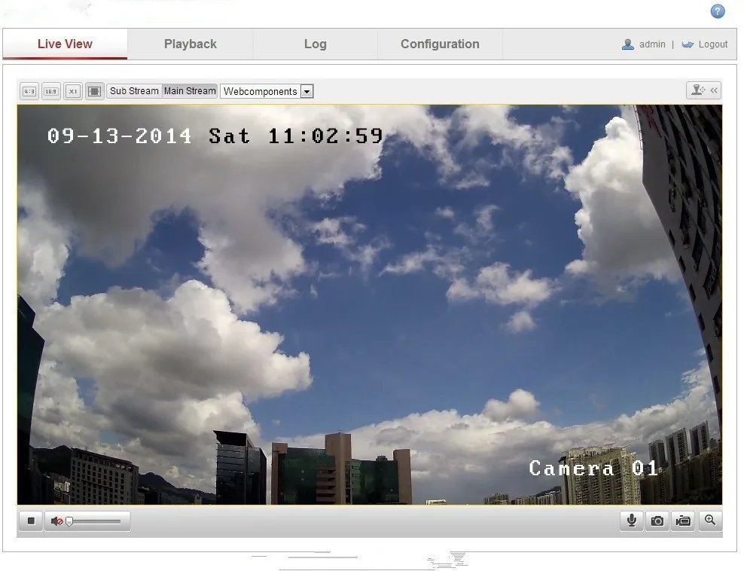Open the Log tab
This screenshot has height=571, width=744.
tap(315, 44)
